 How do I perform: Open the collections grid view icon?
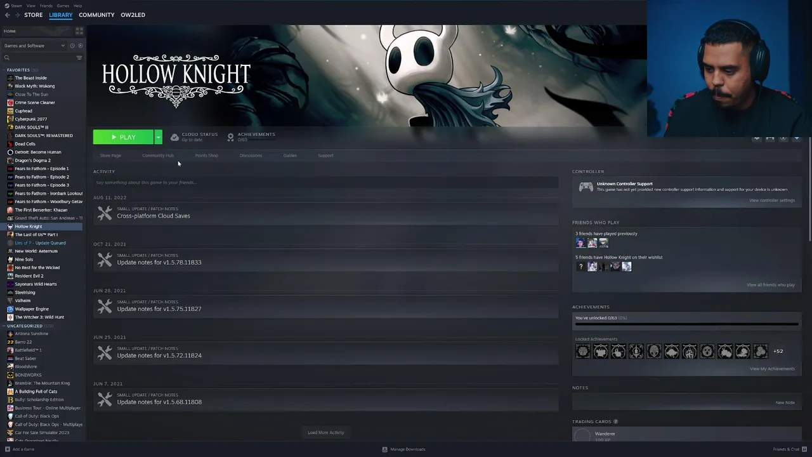tap(79, 30)
